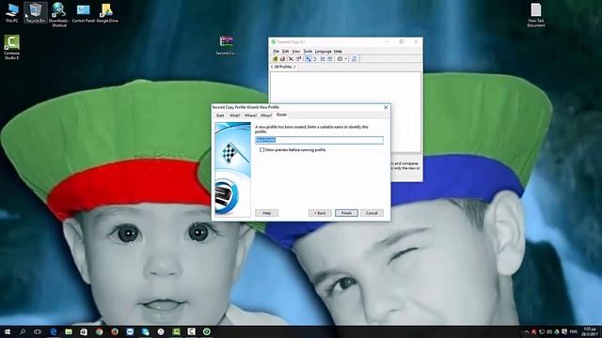Select the Second Copy desktop icon
The image size is (602, 338).
[226, 46]
